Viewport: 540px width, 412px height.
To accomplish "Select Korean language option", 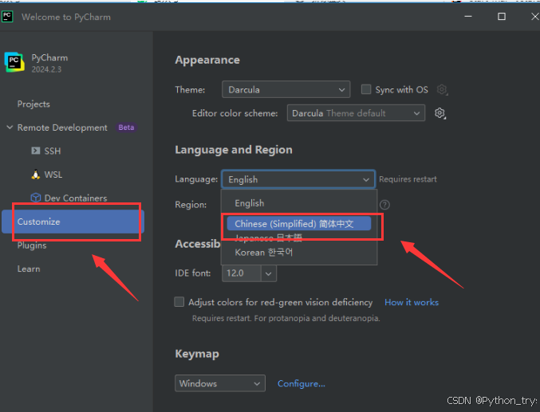I will pyautogui.click(x=263, y=253).
